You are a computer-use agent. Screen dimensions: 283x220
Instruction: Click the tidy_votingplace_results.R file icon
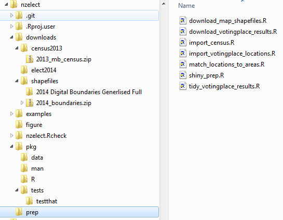pos(183,86)
